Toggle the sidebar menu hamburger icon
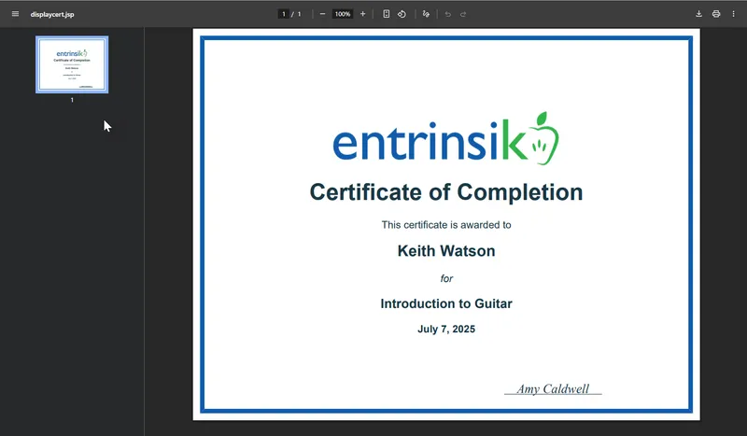The height and width of the screenshot is (436, 747). pyautogui.click(x=15, y=14)
